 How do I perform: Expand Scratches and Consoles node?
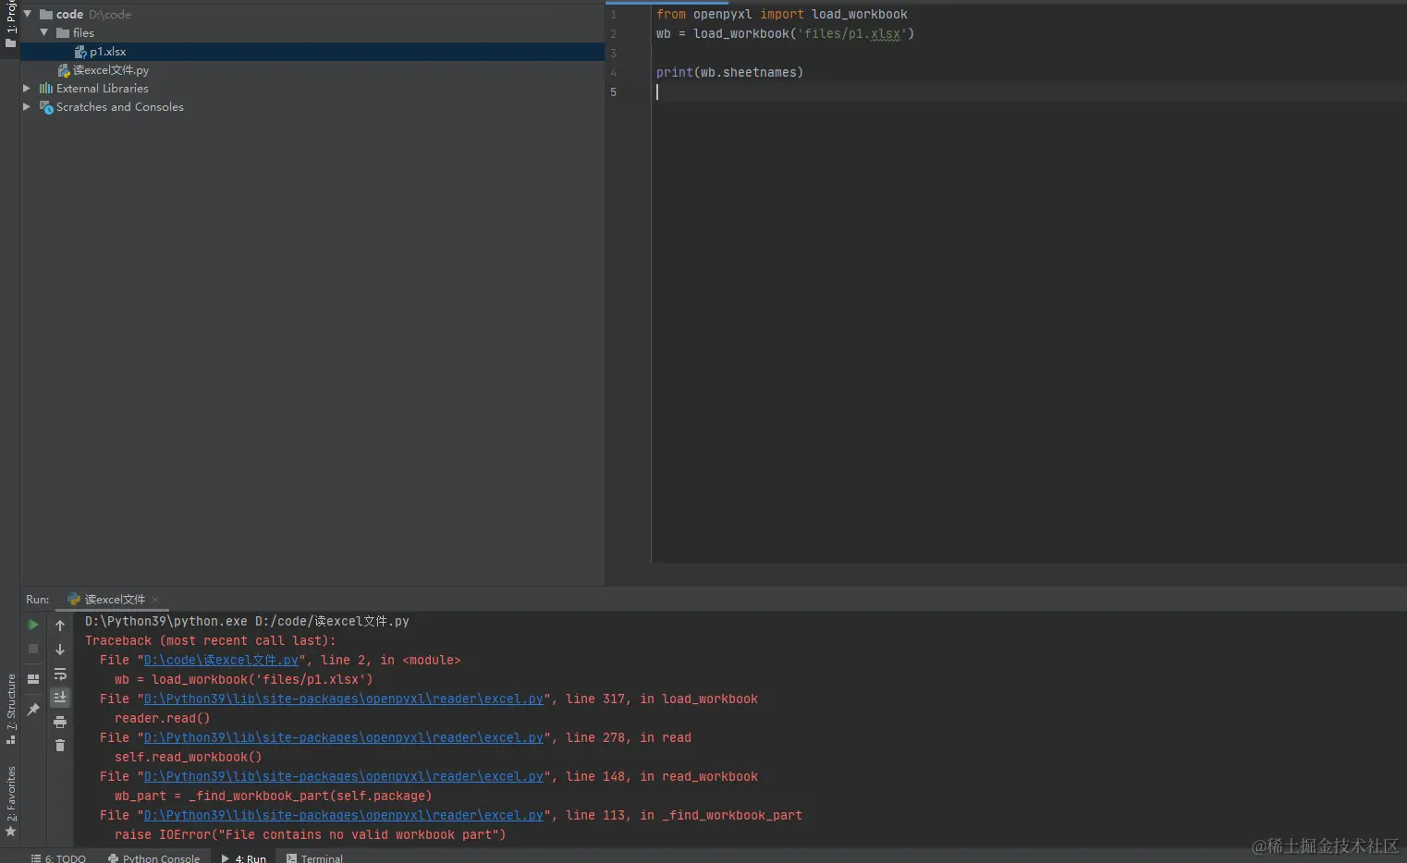27,107
